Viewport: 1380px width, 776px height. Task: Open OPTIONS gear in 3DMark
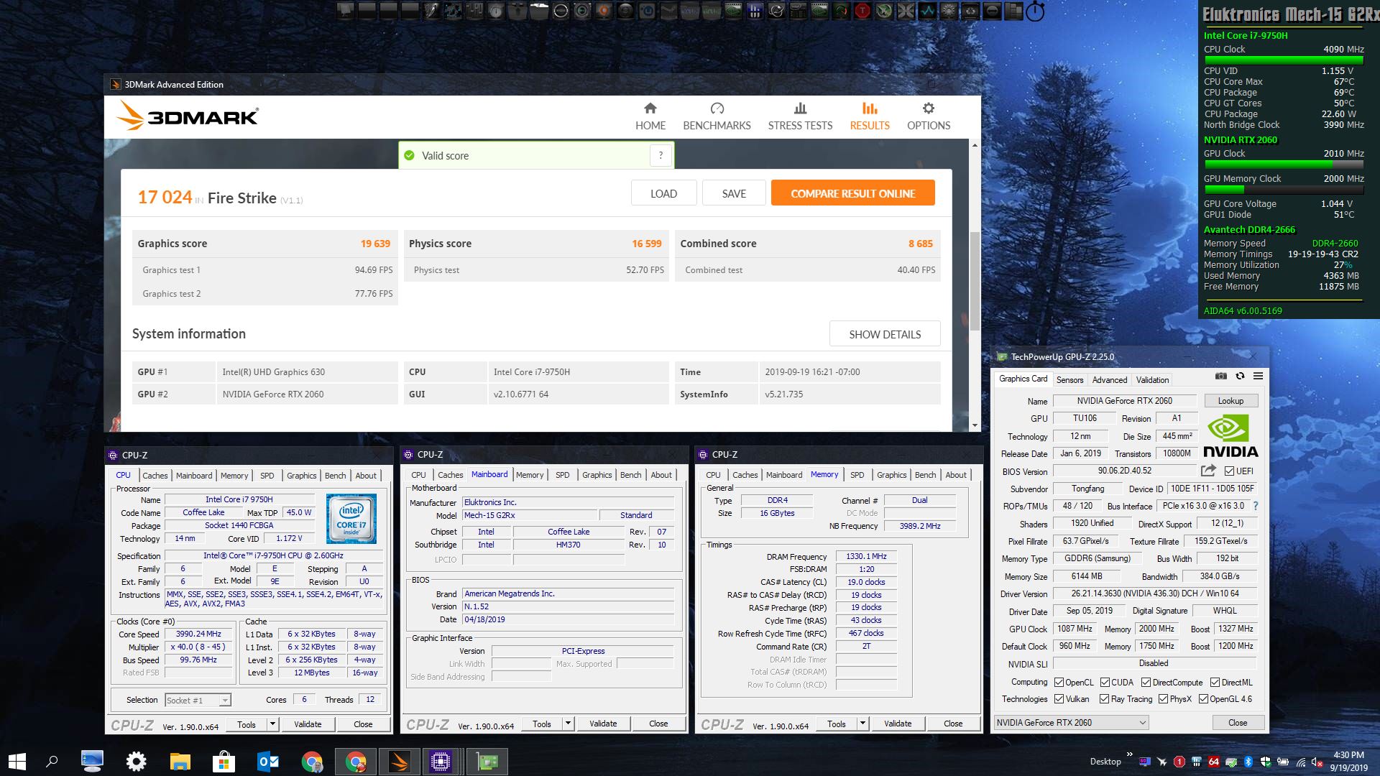(x=928, y=108)
